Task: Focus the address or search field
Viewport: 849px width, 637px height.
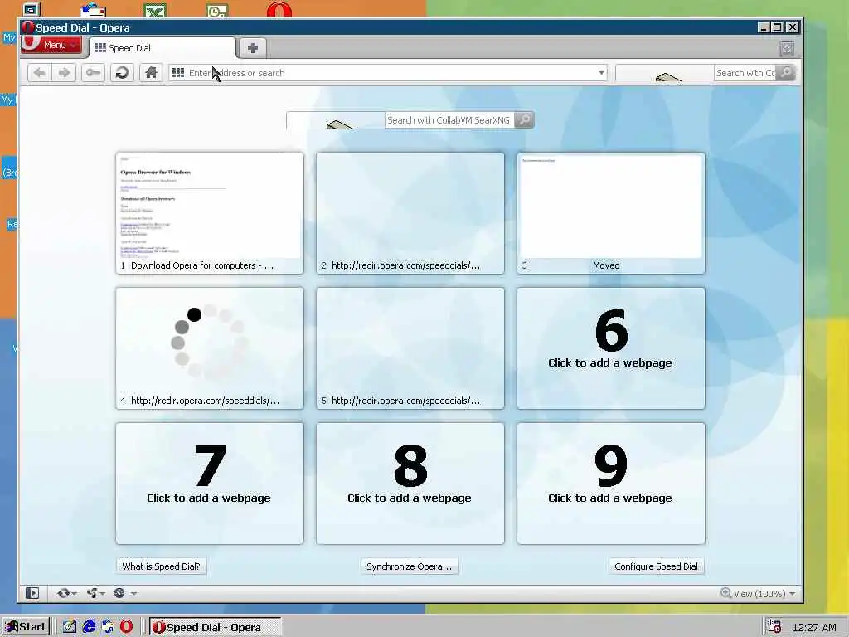Action: (x=389, y=73)
